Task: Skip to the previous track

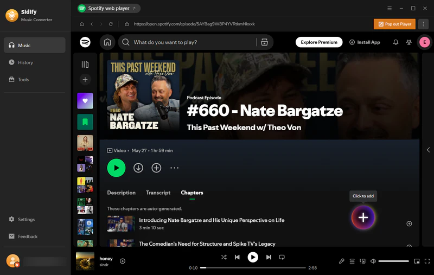Action: point(237,257)
